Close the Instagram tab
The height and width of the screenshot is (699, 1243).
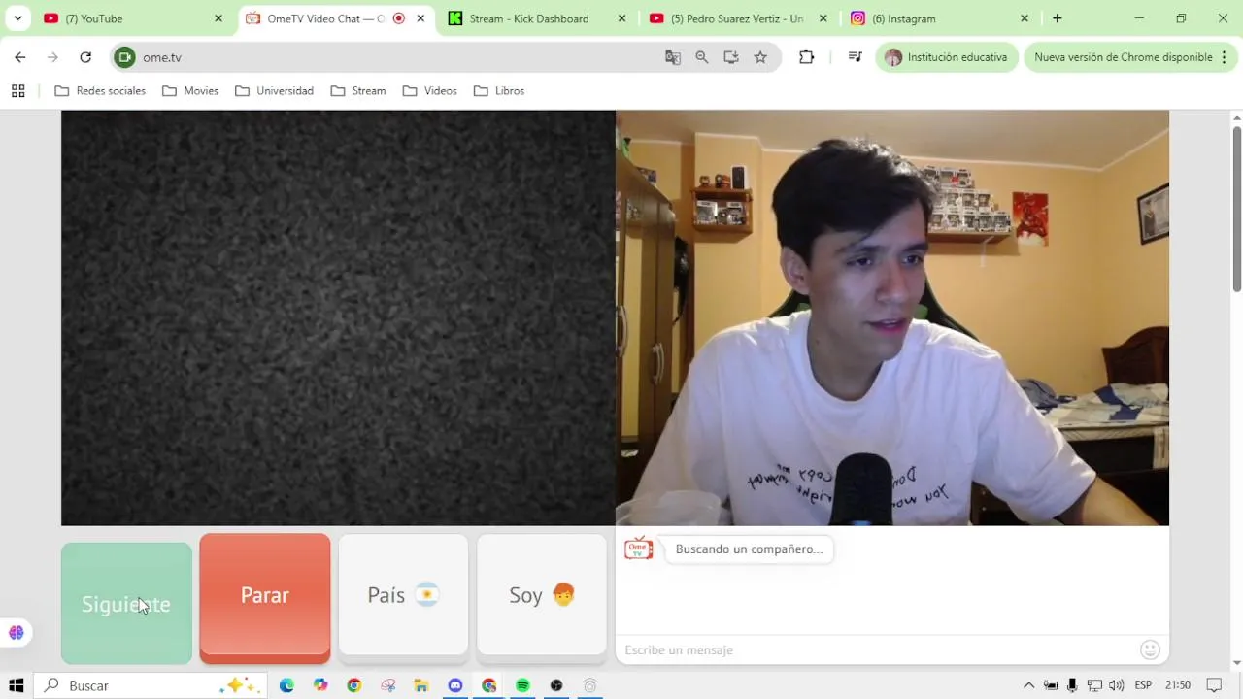(1024, 18)
